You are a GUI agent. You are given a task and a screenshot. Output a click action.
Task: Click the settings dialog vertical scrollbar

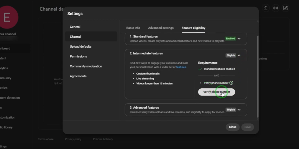tap(258, 75)
